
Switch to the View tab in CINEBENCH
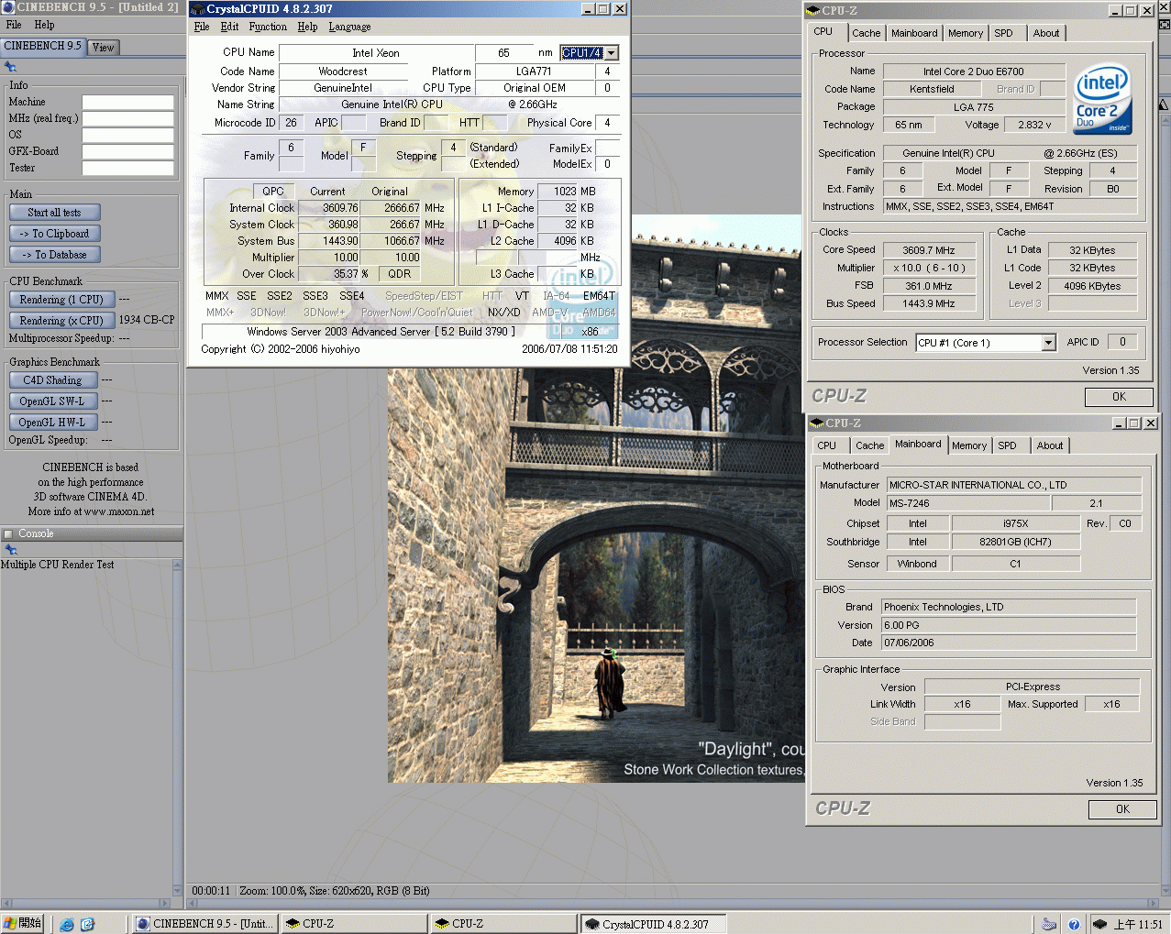[x=104, y=47]
